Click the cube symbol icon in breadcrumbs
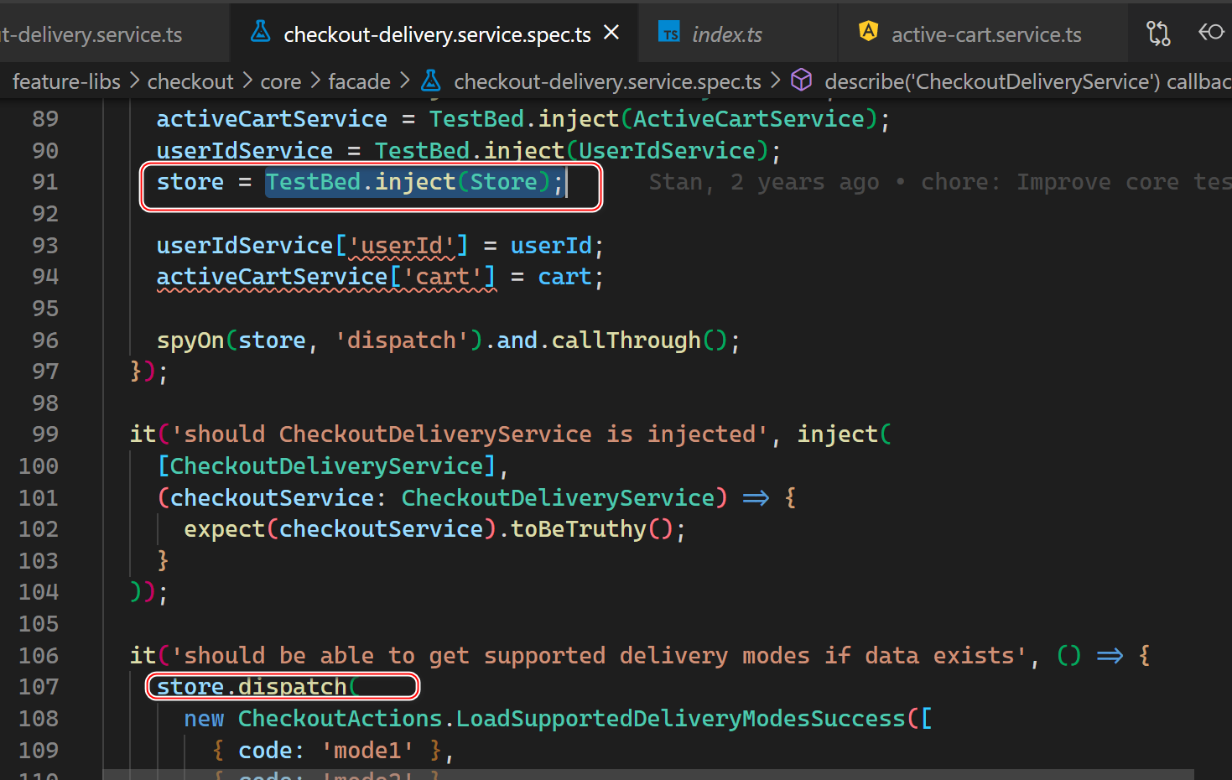The height and width of the screenshot is (780, 1232). [802, 81]
